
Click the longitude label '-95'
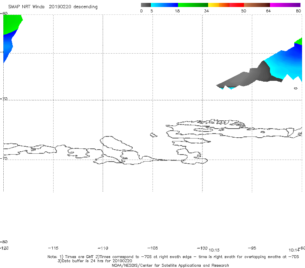(252, 248)
